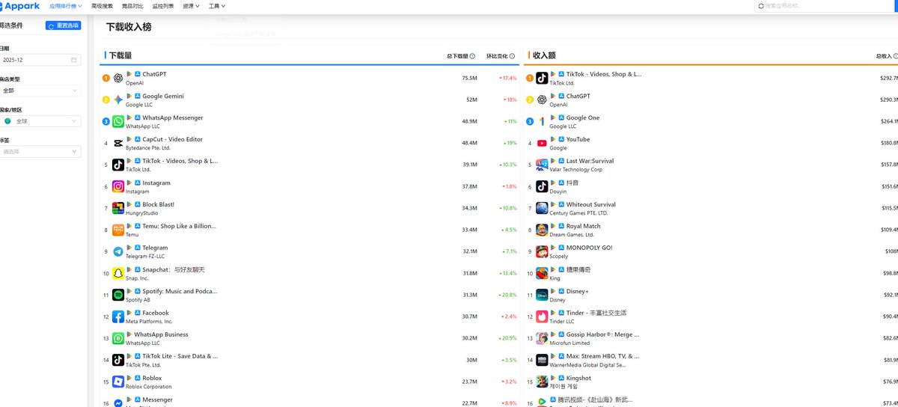898x407 pixels.
Task: Click the Telegram app icon
Action: click(x=118, y=252)
